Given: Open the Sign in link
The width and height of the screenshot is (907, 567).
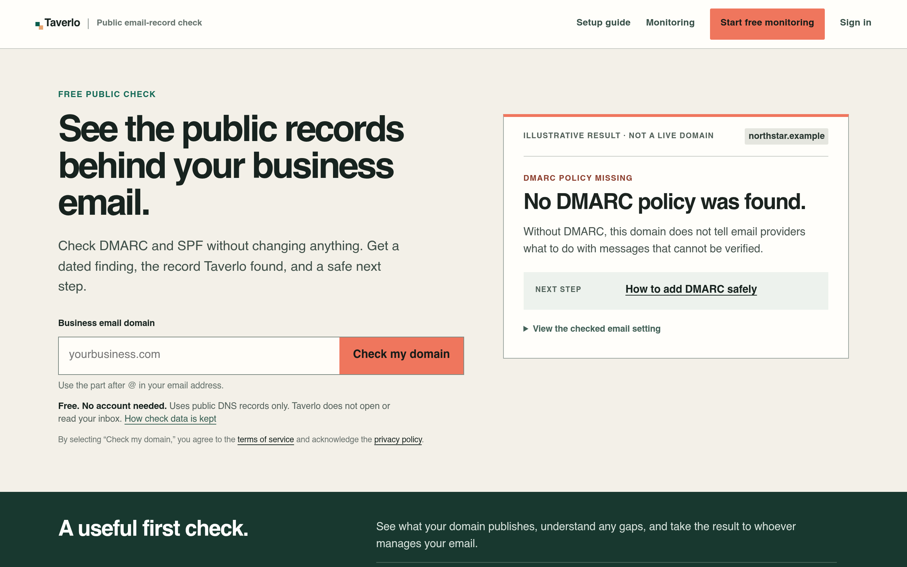Looking at the screenshot, I should (x=855, y=22).
